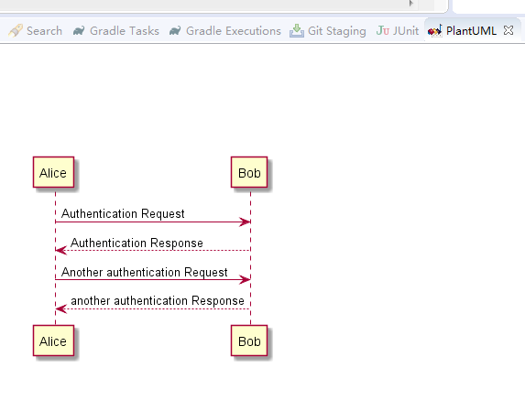Click the top Alice participant box
The height and width of the screenshot is (400, 525).
coord(53,172)
